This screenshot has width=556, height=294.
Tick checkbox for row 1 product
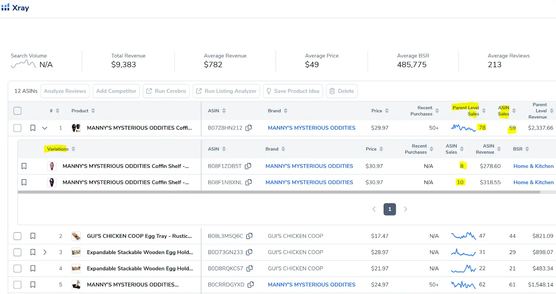(x=17, y=128)
